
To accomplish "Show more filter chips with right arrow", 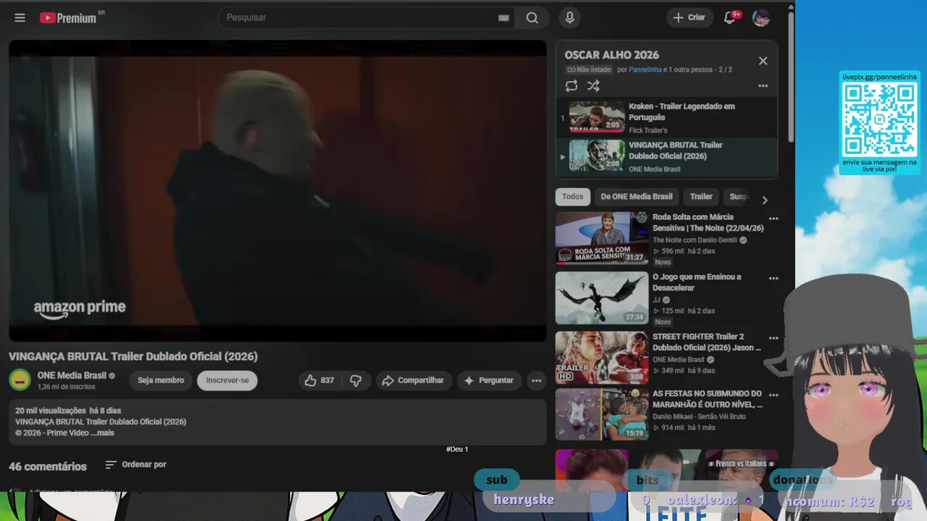I will 764,200.
